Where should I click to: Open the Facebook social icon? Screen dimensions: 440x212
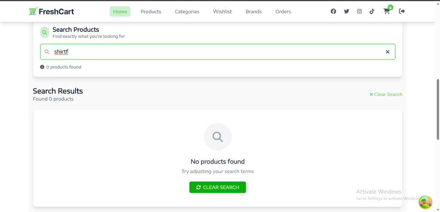(x=333, y=12)
